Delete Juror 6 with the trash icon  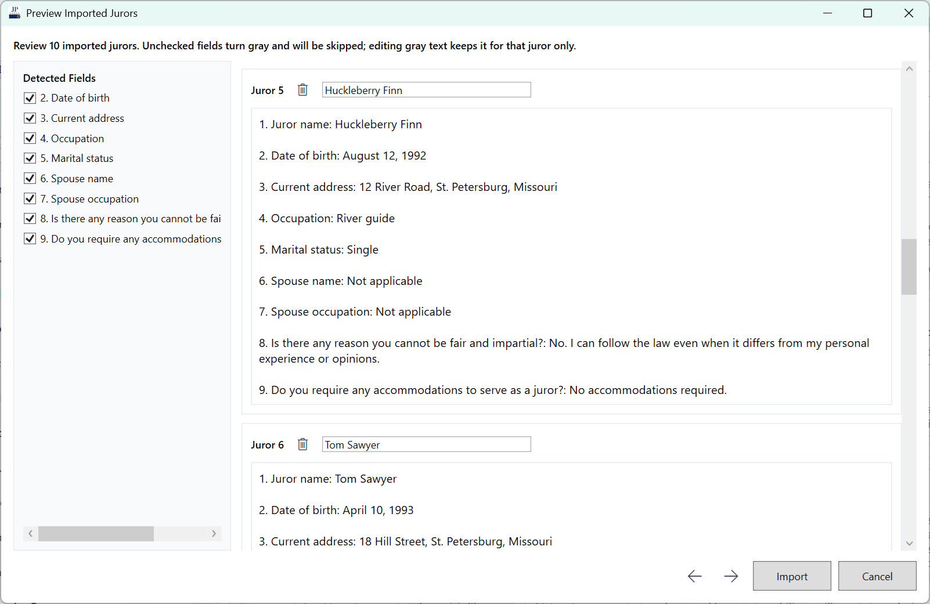tap(302, 444)
